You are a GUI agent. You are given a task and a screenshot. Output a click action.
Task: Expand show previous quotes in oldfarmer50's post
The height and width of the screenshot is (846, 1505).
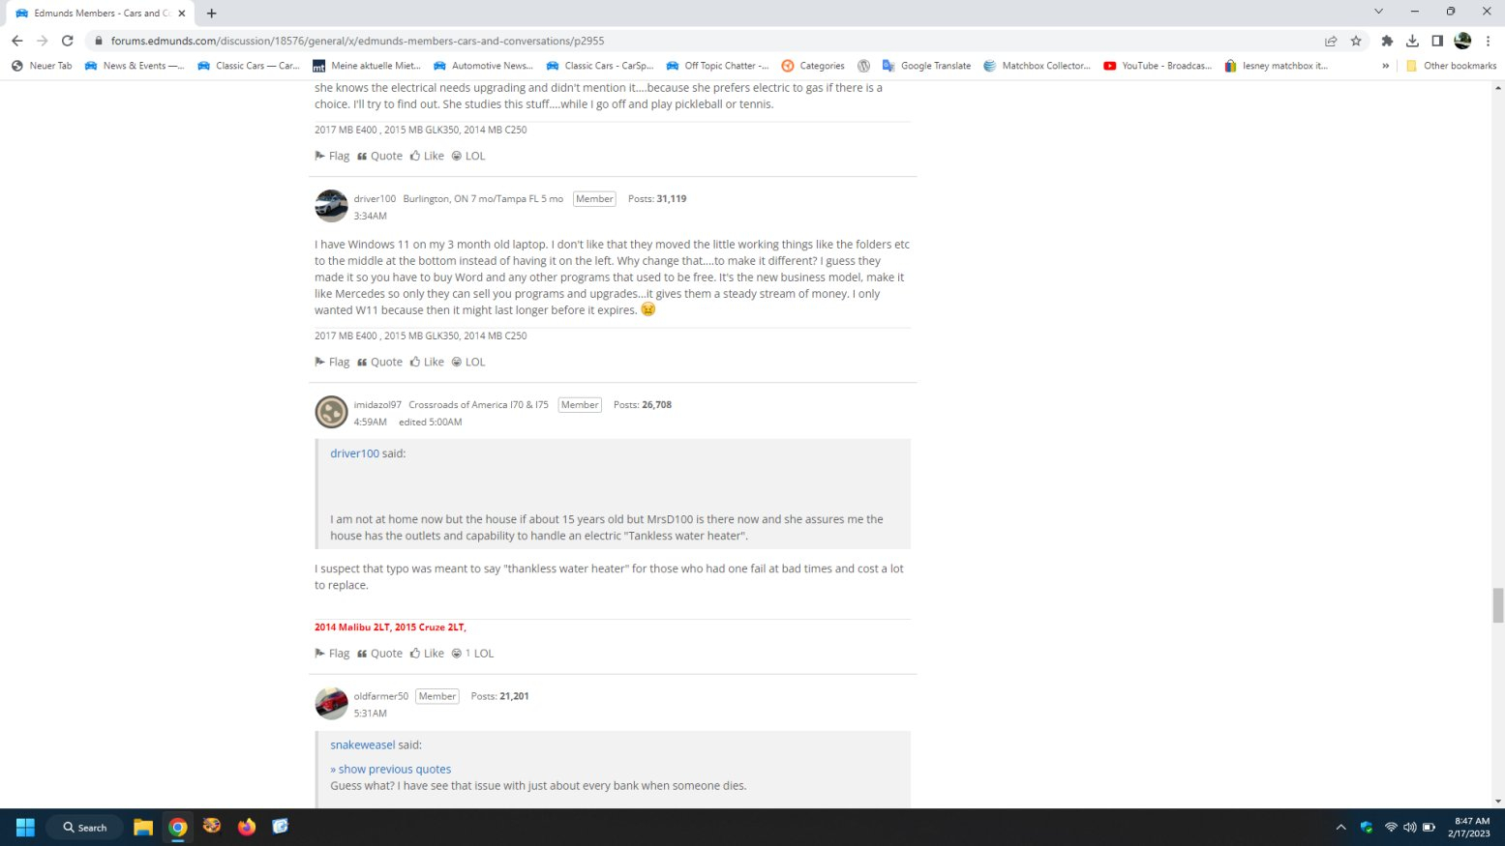click(391, 770)
